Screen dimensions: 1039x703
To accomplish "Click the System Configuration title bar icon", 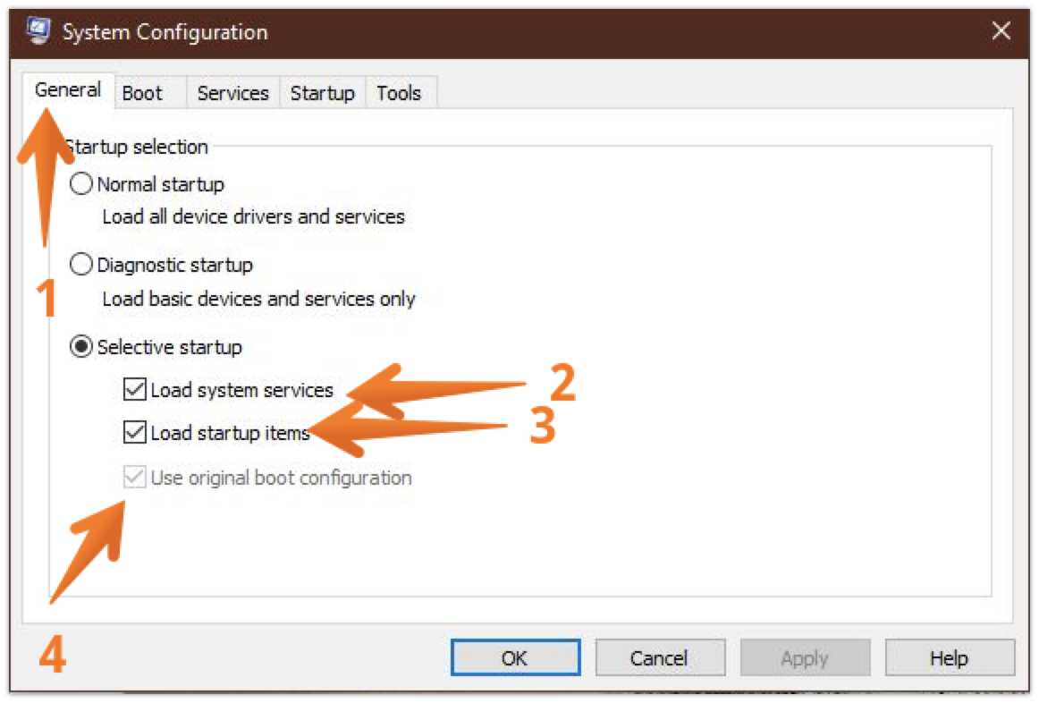I will pyautogui.click(x=38, y=31).
